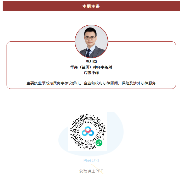Click the speaker's glasses in the portrait
Image resolution: width=182 pixels, height=174 pixels.
(90, 38)
